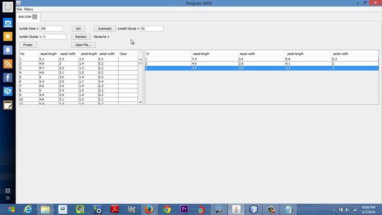
Task: Click sepal width cell 3.6 in row 5
Action: [69, 77]
